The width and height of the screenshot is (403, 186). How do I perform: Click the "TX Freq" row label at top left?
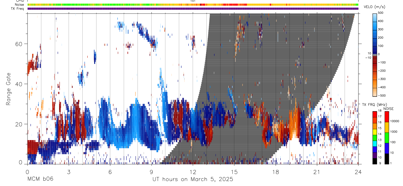[x=18, y=9]
